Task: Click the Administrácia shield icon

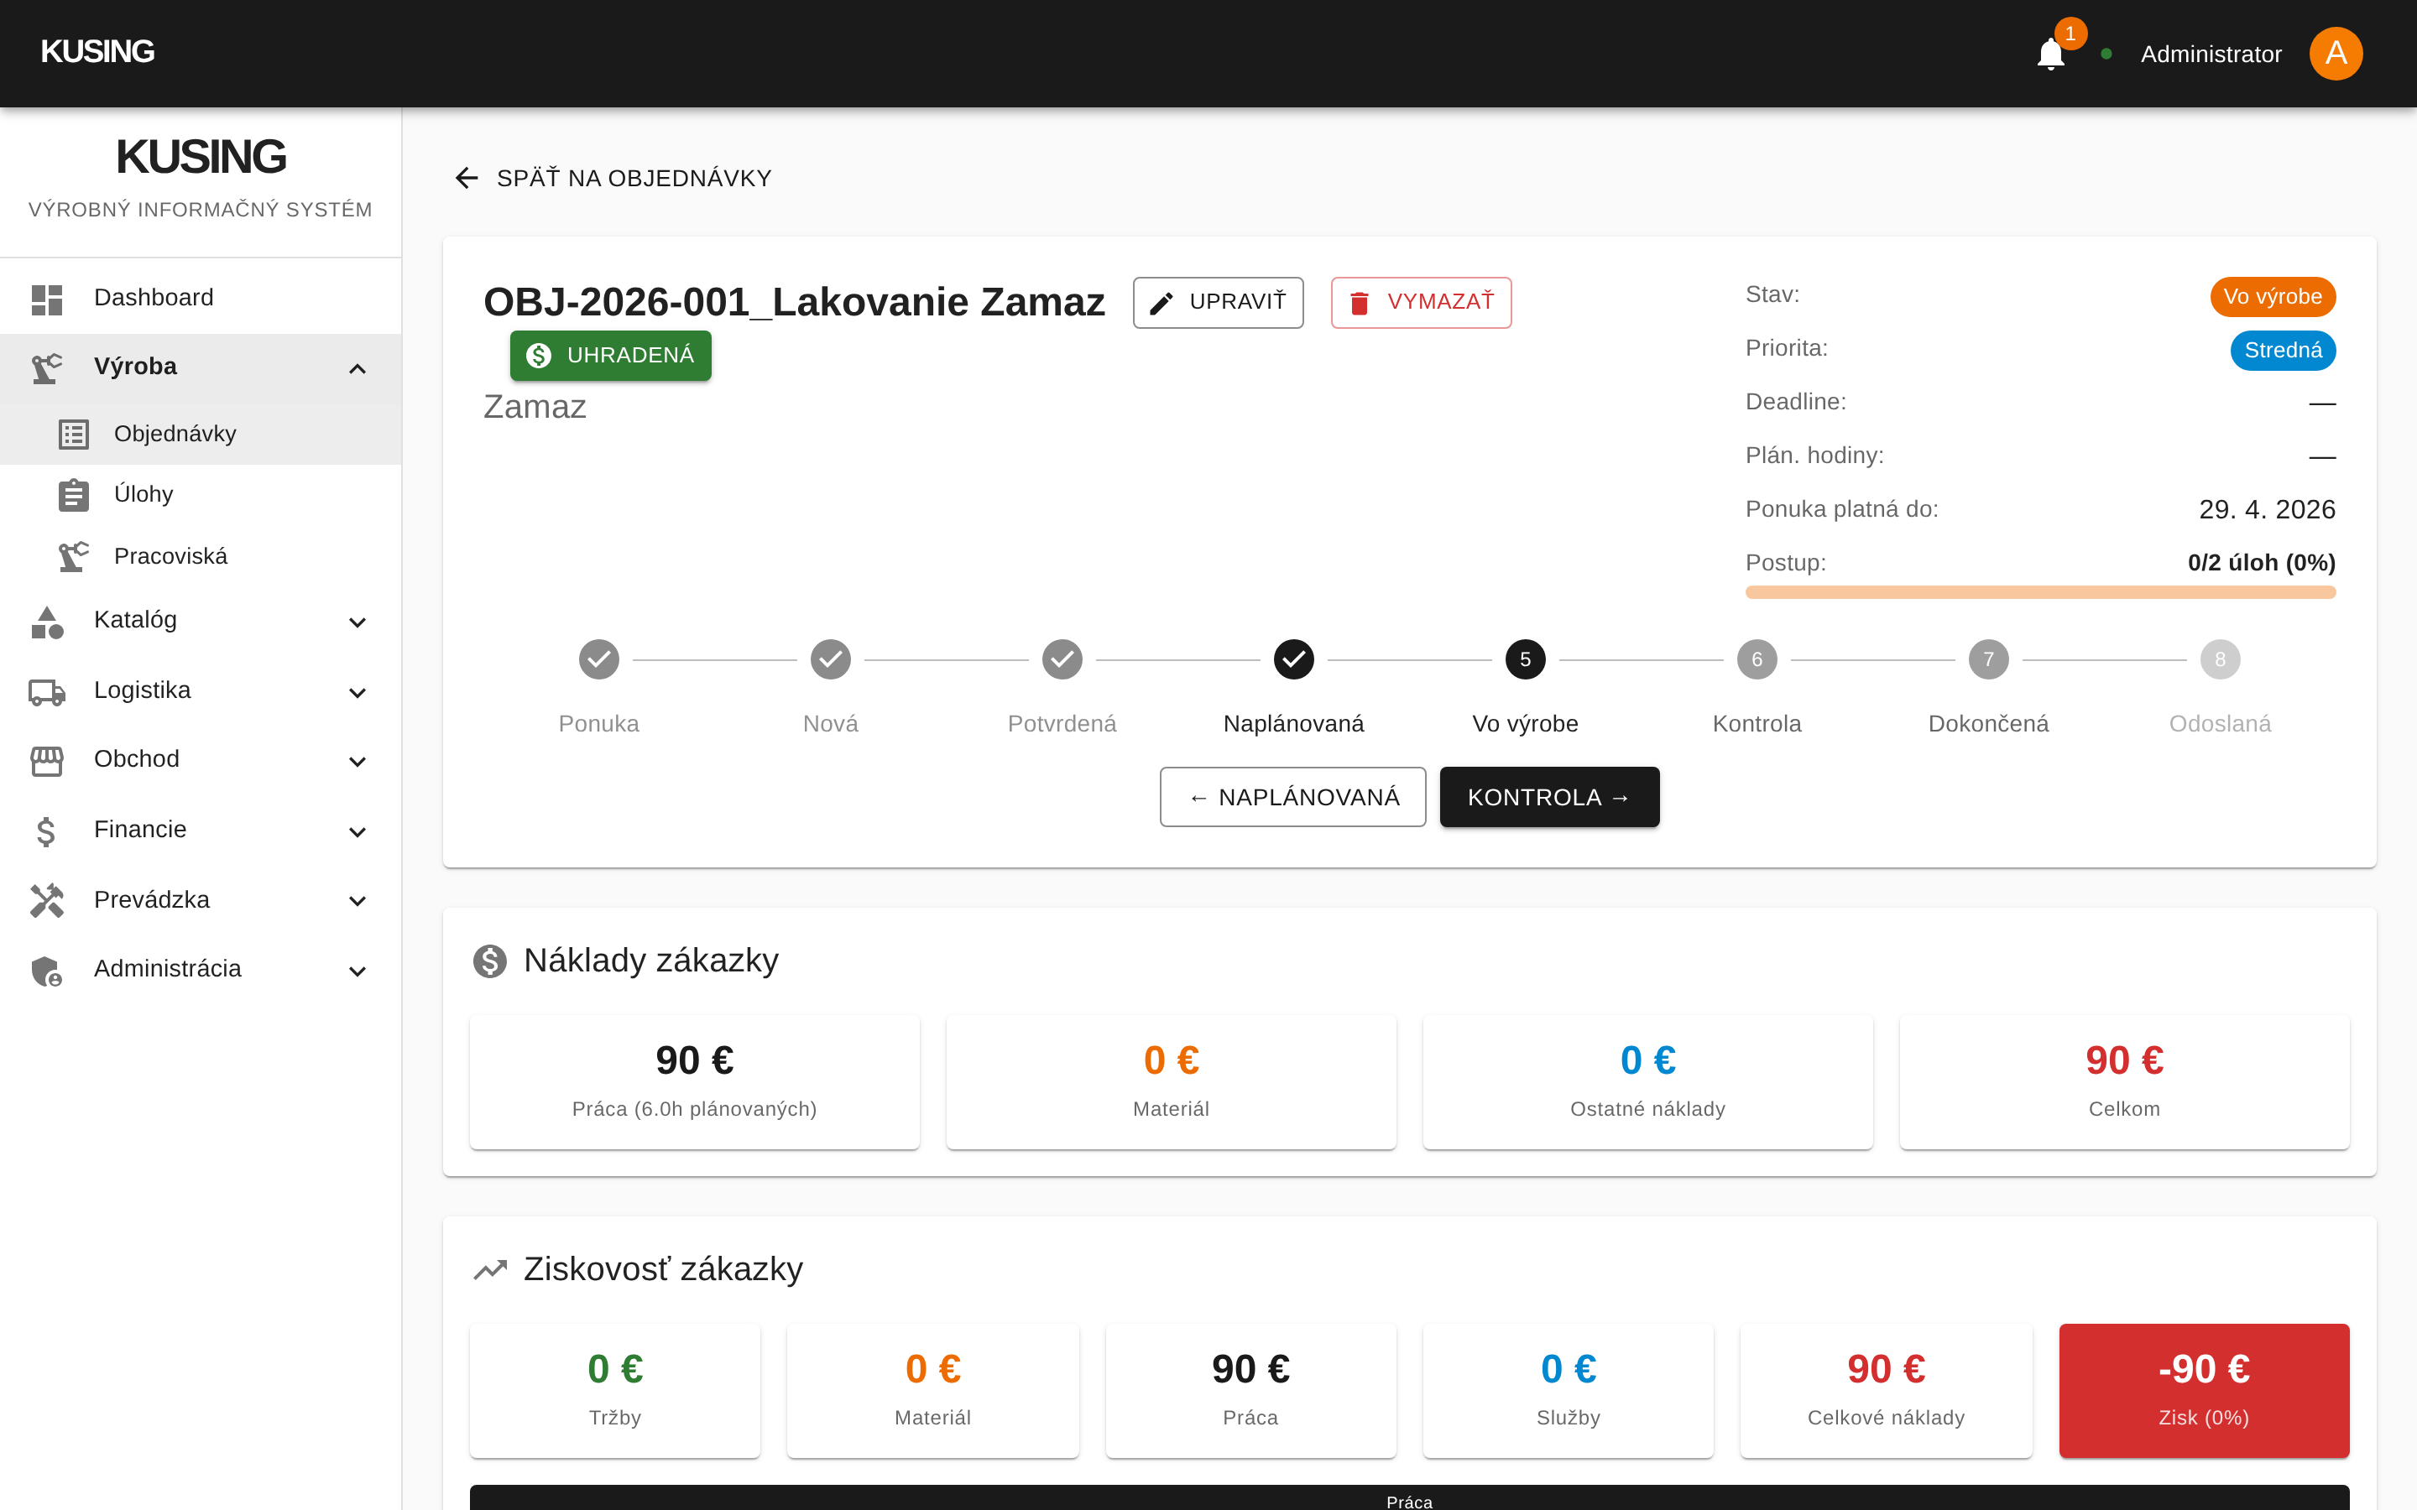Action: point(47,970)
